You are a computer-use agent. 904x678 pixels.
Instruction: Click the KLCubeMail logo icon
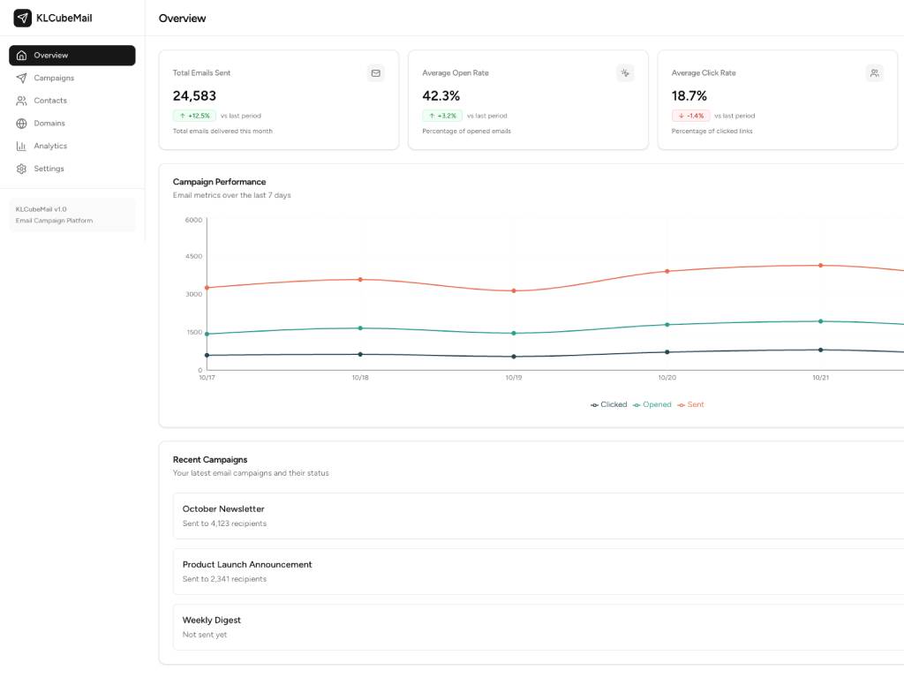coord(22,18)
